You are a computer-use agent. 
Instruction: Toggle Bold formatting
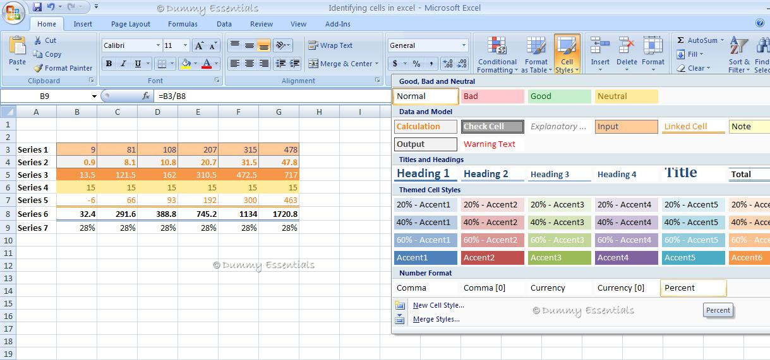coord(109,64)
